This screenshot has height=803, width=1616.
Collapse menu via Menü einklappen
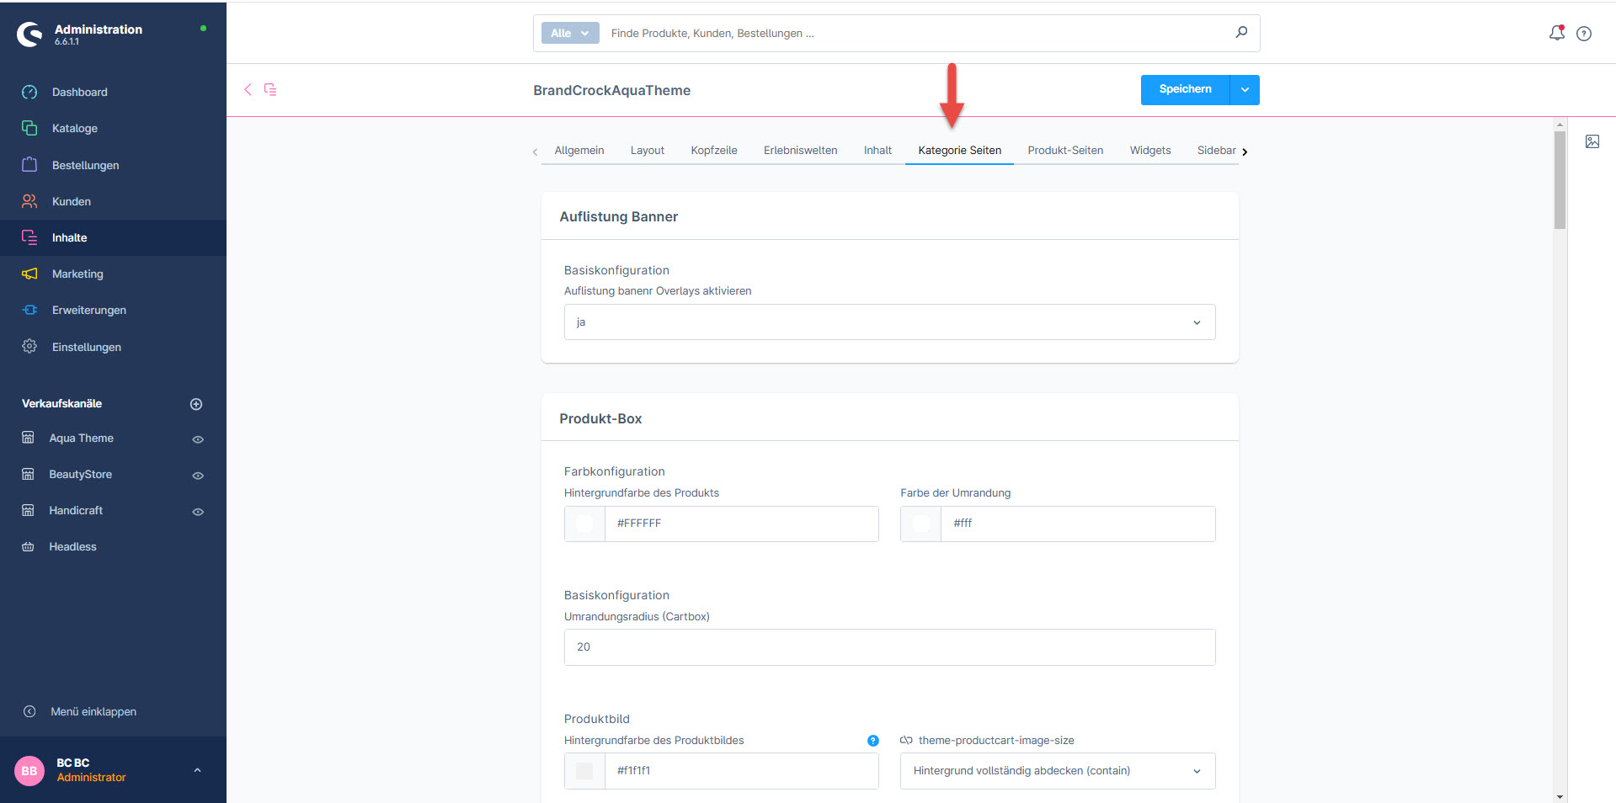click(93, 712)
